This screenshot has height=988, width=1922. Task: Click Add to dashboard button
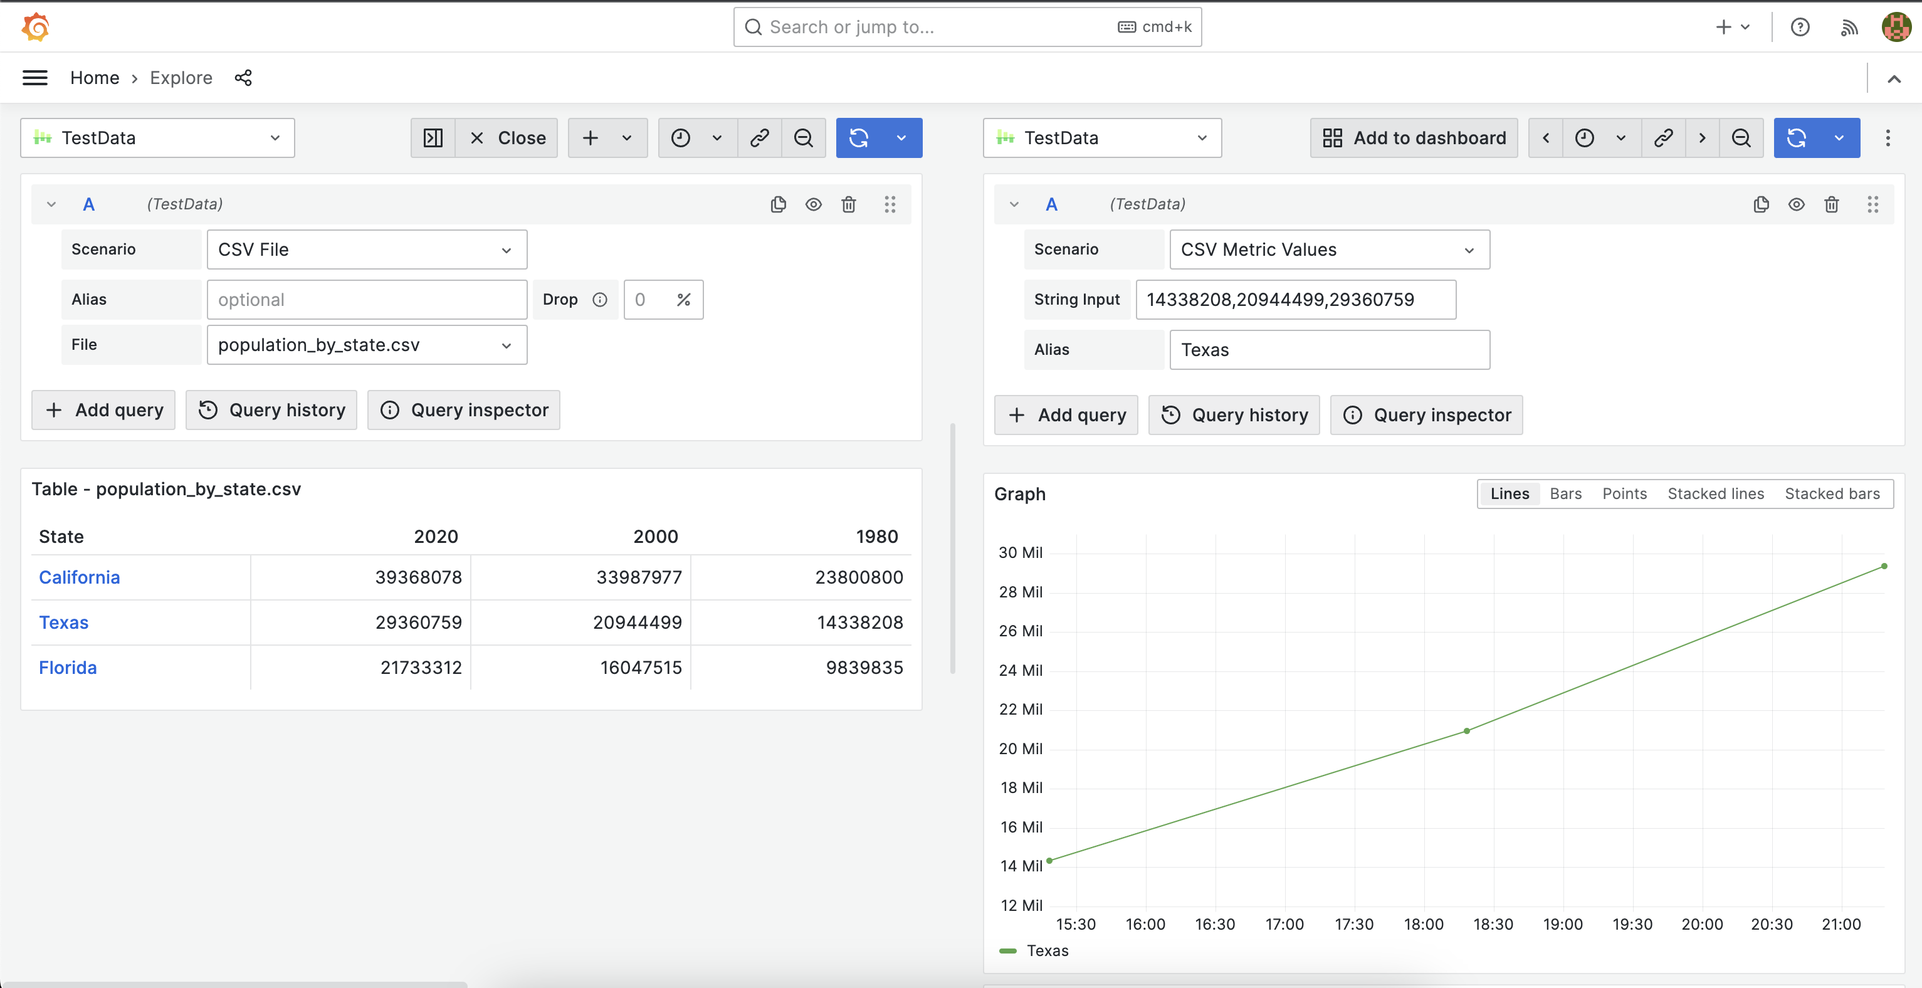[x=1414, y=138]
